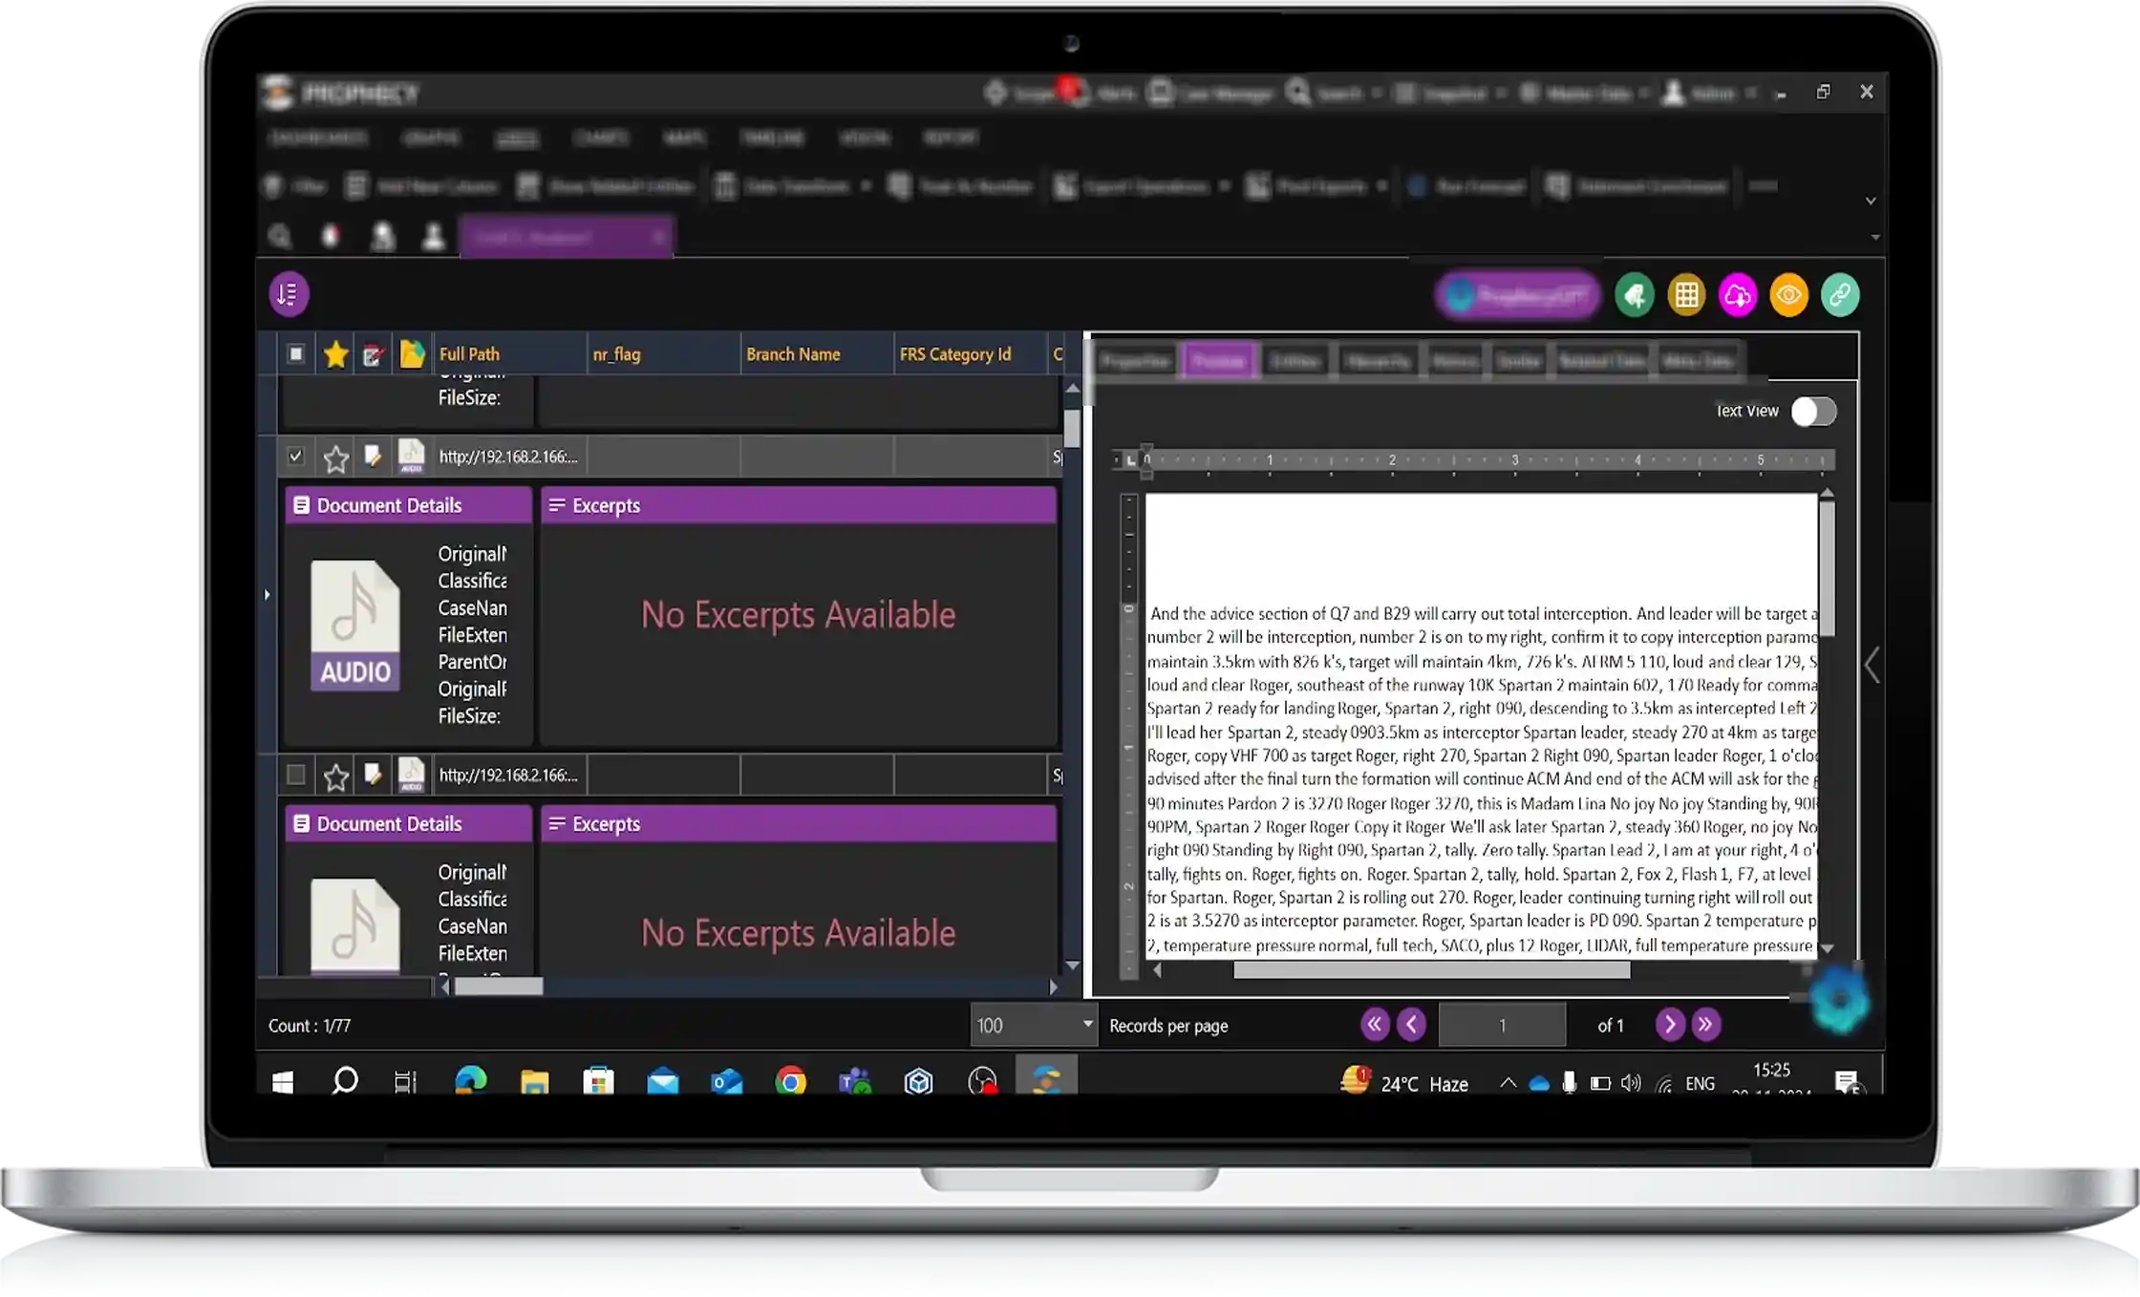Image resolution: width=2140 pixels, height=1297 pixels.
Task: Sort by the Branch Name column header
Action: pos(793,354)
